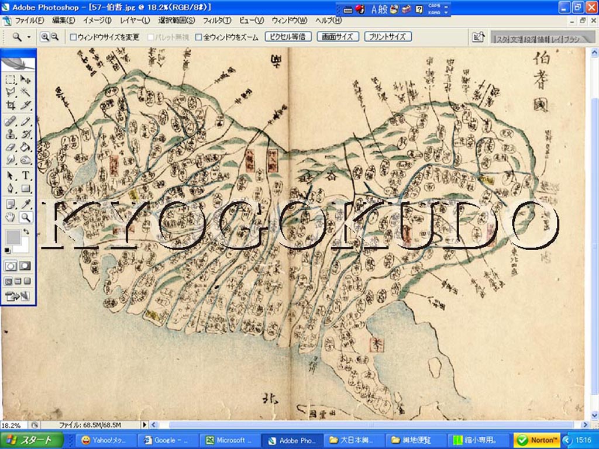Open the ヘルプ menu
Image resolution: width=599 pixels, height=449 pixels.
tap(328, 20)
